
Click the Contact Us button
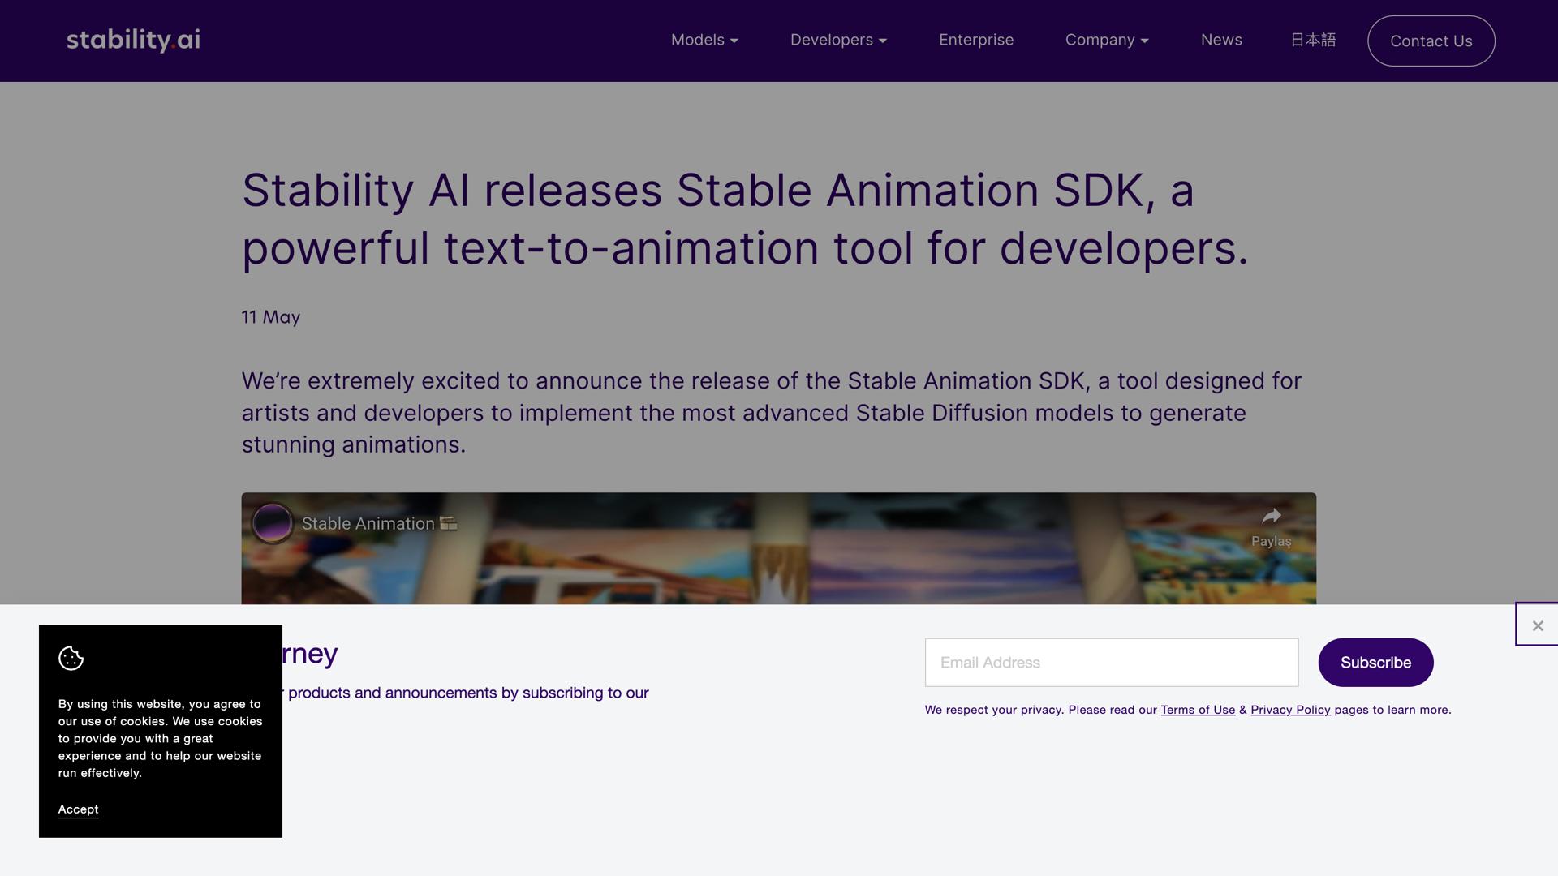(x=1431, y=41)
